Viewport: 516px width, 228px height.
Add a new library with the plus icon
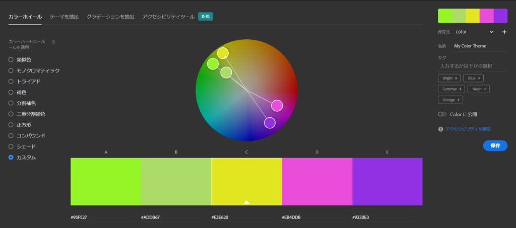[504, 32]
